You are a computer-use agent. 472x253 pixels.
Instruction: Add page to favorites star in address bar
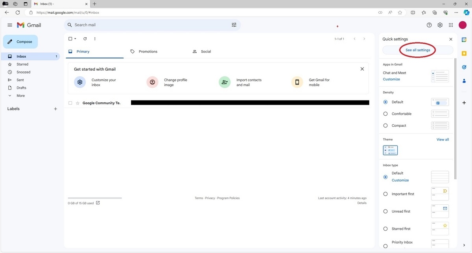[x=400, y=13]
